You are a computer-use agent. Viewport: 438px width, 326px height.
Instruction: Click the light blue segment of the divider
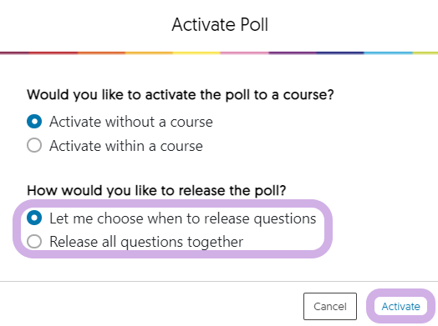tap(389, 53)
